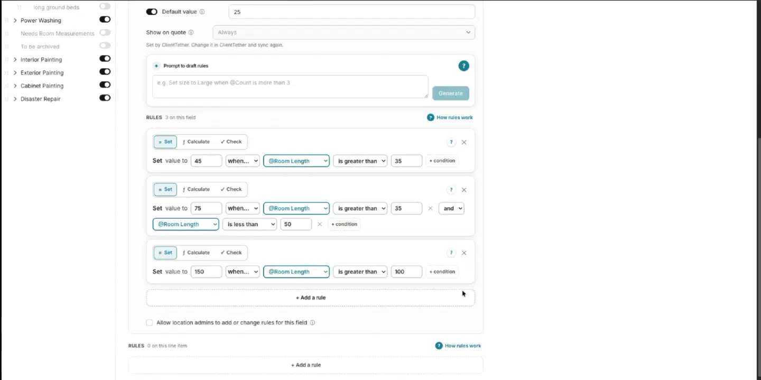Open the 'is greater than' dropdown in the value 150 rule
The image size is (761, 380).
(x=360, y=272)
